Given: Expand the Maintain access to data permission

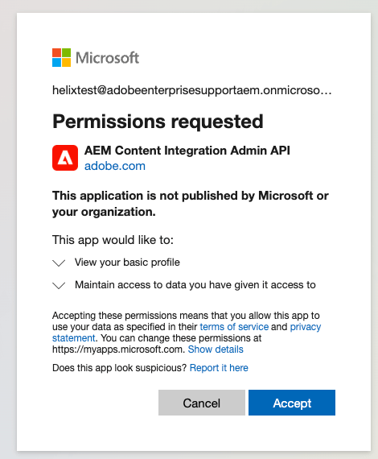Looking at the screenshot, I should point(59,285).
